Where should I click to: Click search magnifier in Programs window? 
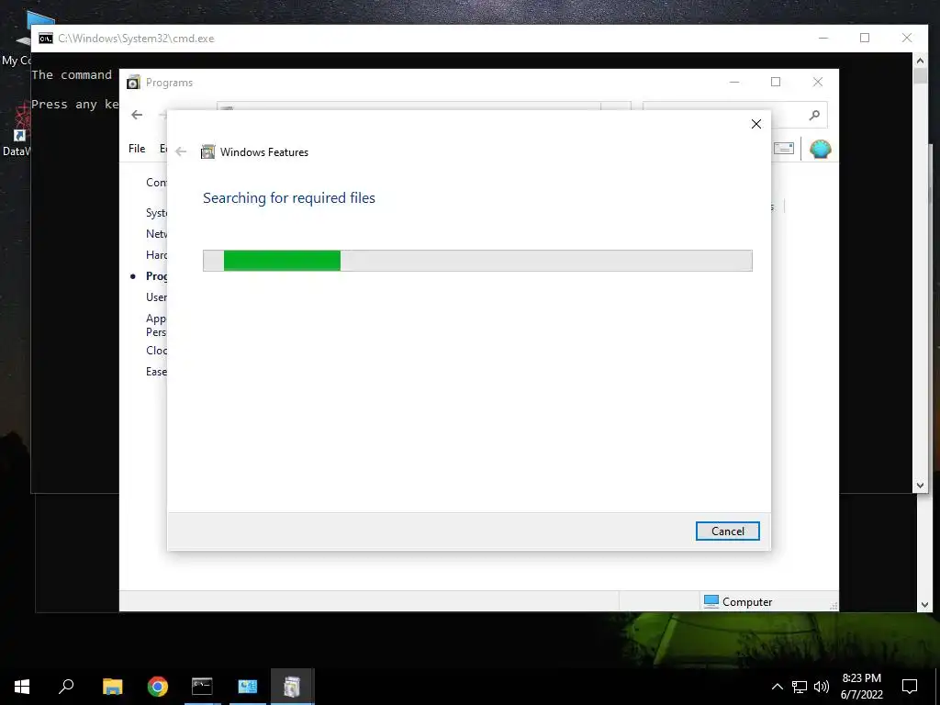click(x=814, y=115)
